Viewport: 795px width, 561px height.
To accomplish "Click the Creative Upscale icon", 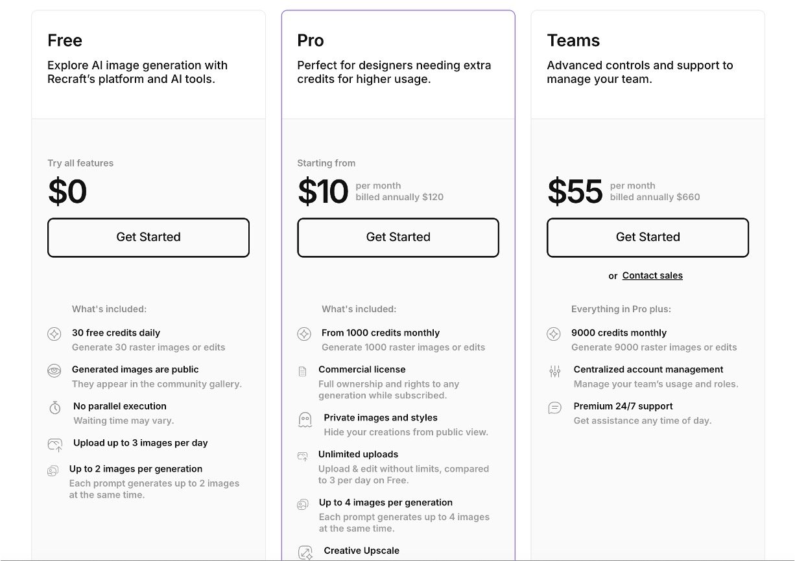I will (305, 553).
